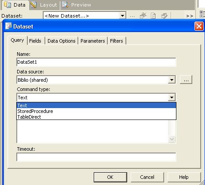
Task: Open the Parameters tab
Action: [93, 41]
